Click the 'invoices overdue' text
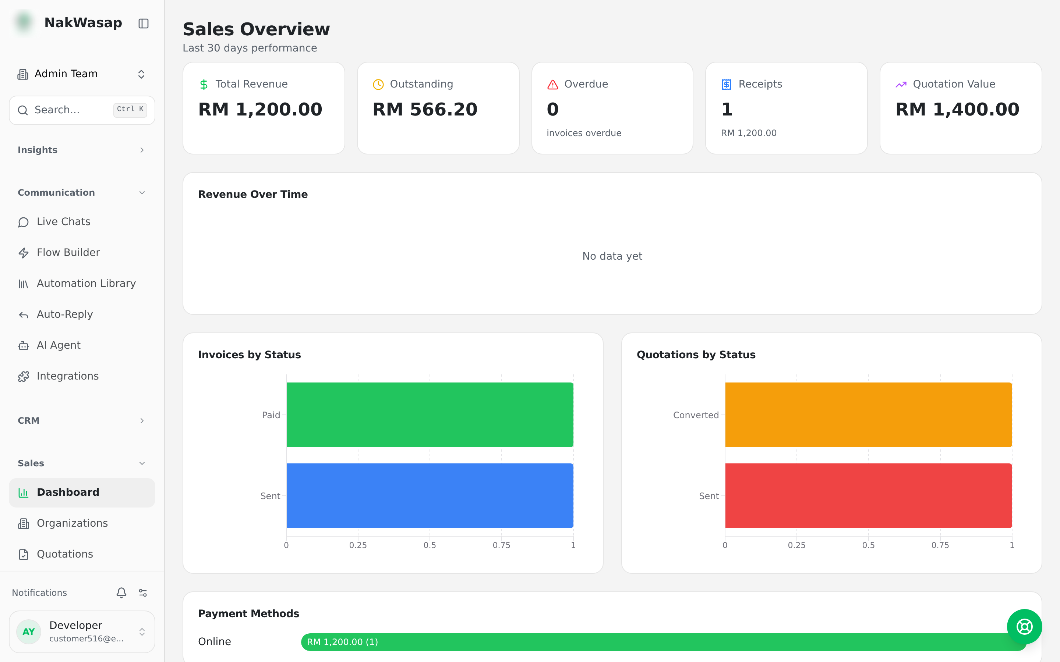The image size is (1060, 662). [x=584, y=133]
